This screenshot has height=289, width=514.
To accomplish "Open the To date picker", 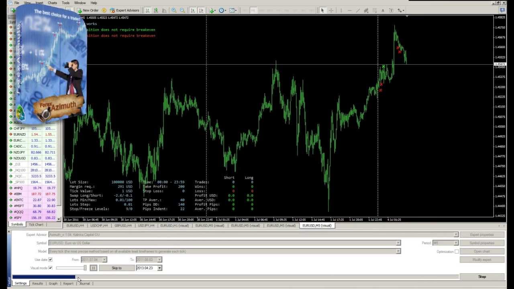I will pyautogui.click(x=159, y=260).
